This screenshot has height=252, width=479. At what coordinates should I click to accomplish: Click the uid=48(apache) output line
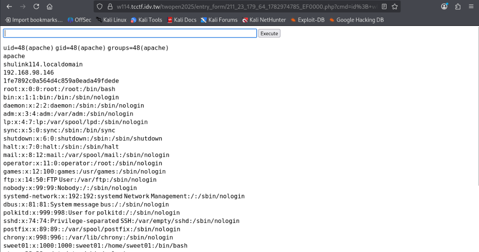click(x=86, y=48)
